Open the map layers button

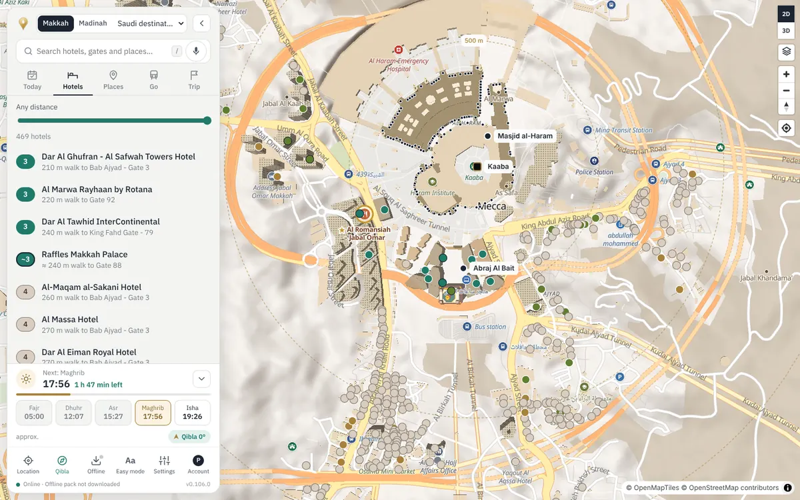(787, 51)
